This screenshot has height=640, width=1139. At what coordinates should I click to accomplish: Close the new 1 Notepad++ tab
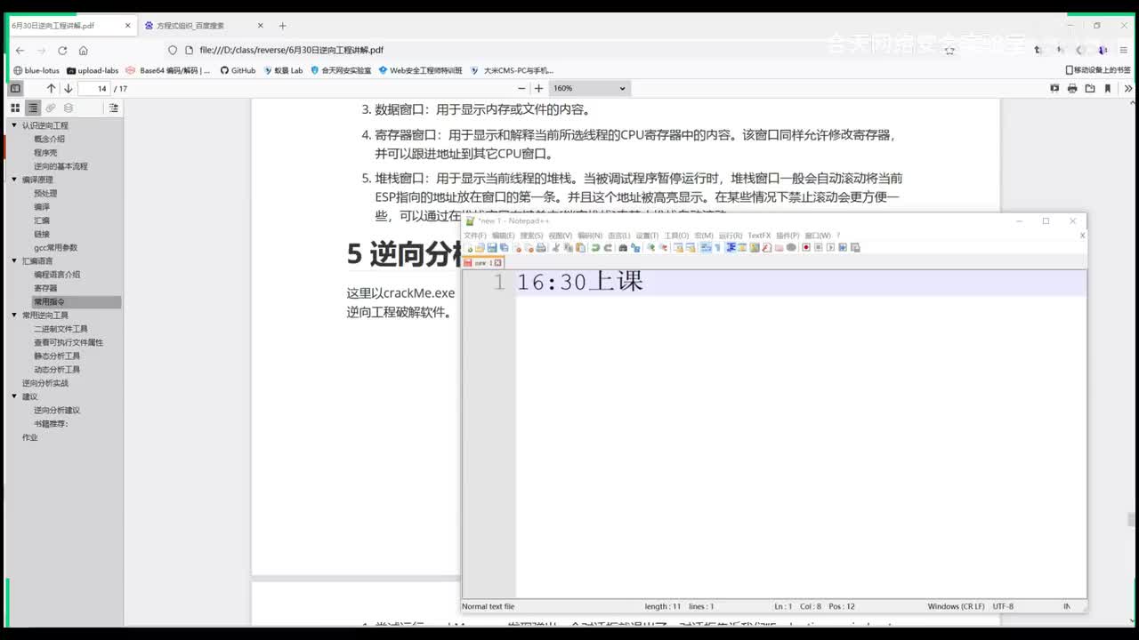tap(498, 262)
